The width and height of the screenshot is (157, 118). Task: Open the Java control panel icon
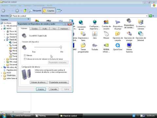click(95, 35)
